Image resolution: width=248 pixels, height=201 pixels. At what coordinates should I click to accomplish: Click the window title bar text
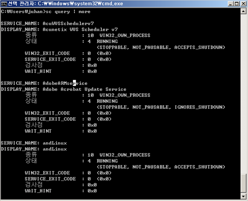coord(65,3)
